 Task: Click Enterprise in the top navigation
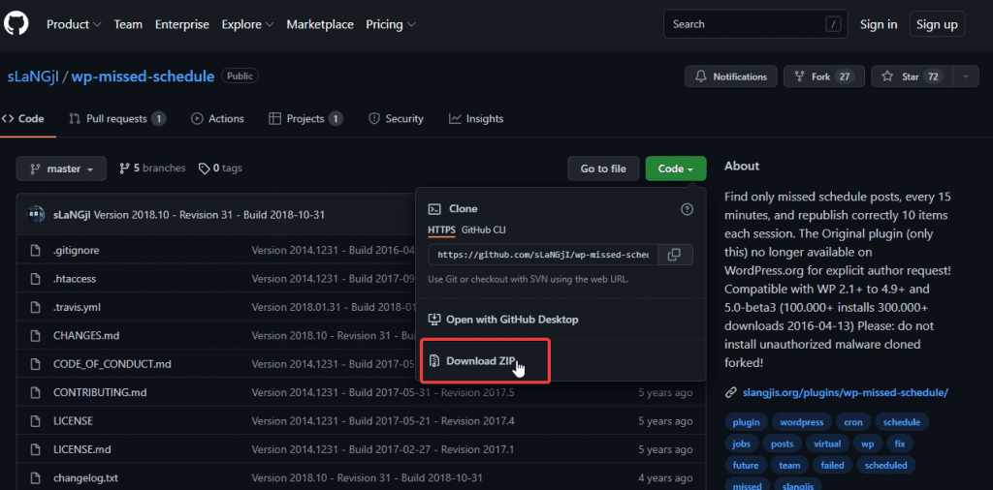(181, 24)
